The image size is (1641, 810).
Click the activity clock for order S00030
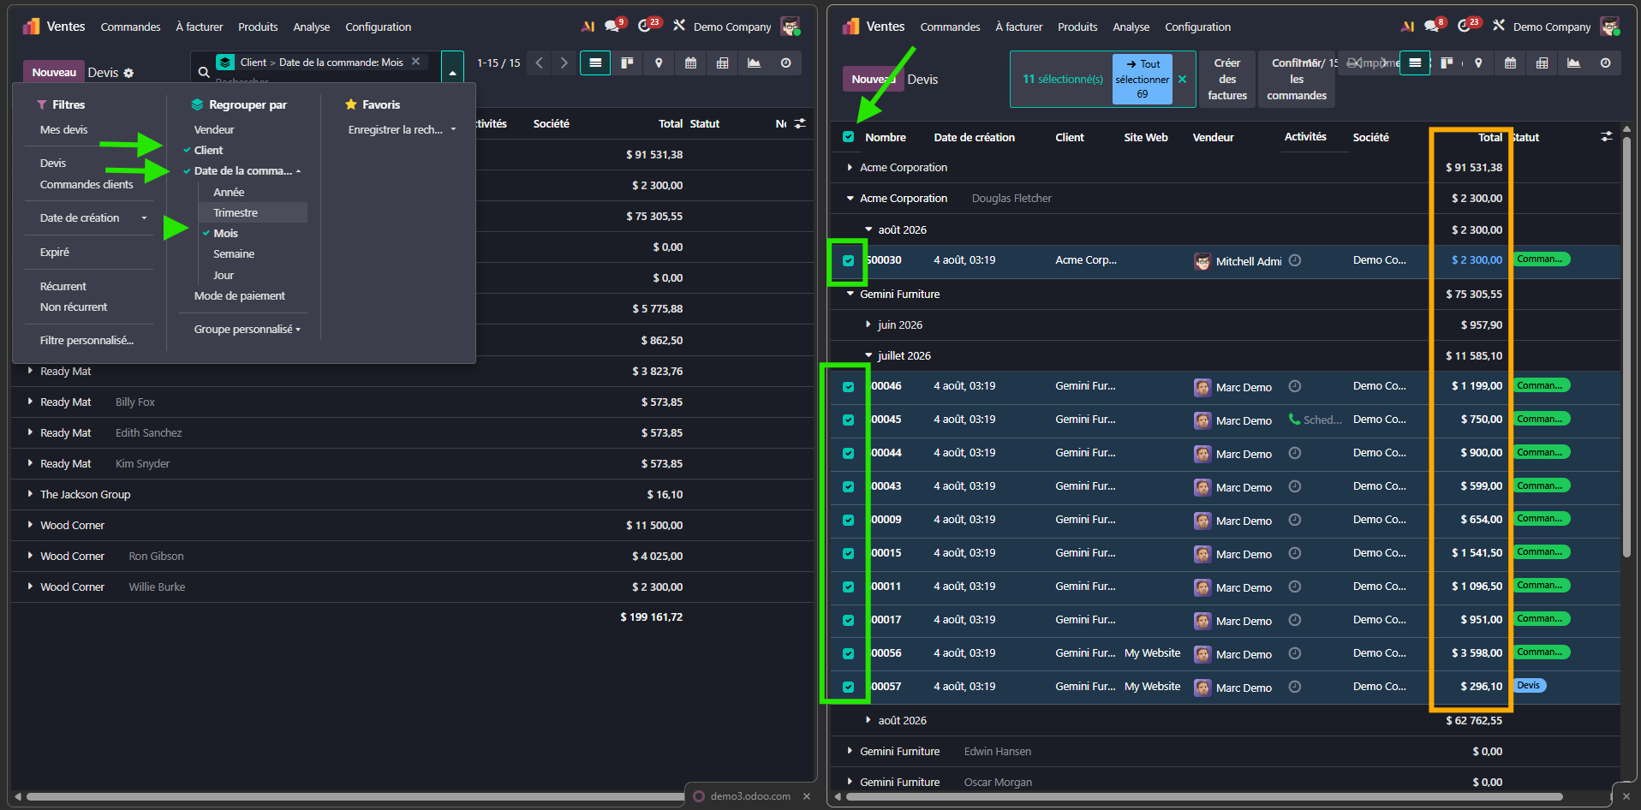point(1295,260)
